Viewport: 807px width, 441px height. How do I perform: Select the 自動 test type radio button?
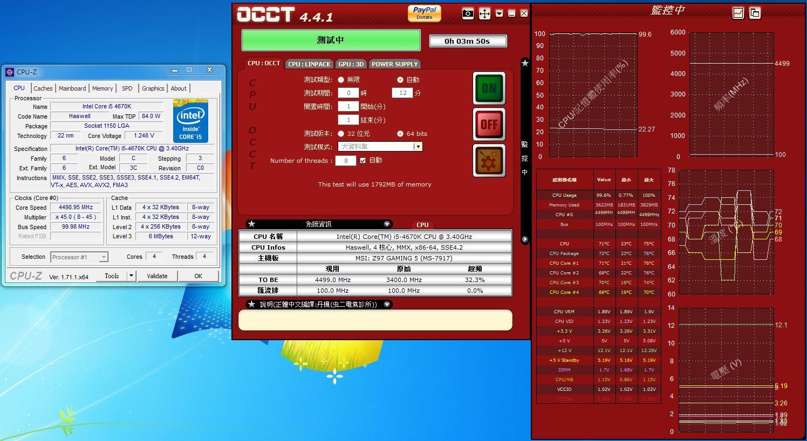coord(400,80)
